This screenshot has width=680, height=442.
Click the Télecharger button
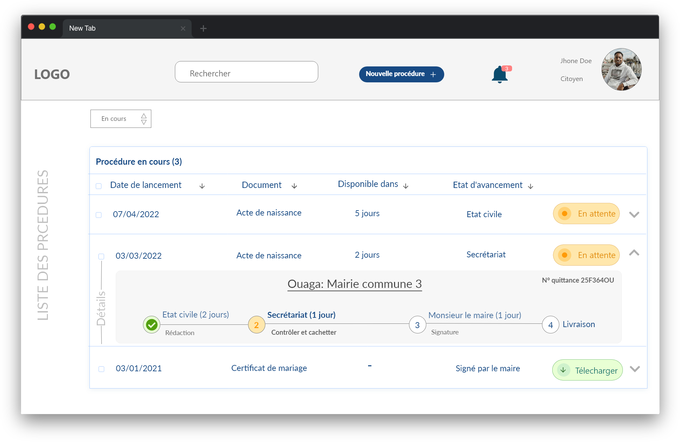click(587, 370)
